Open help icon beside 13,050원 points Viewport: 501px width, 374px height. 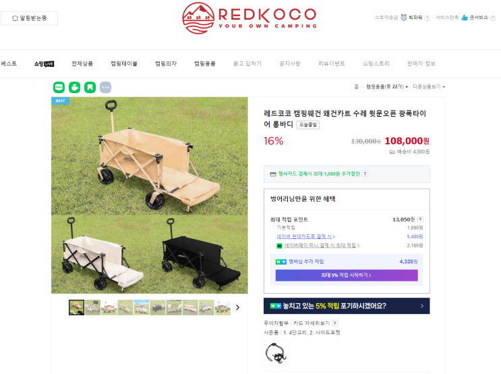point(421,219)
